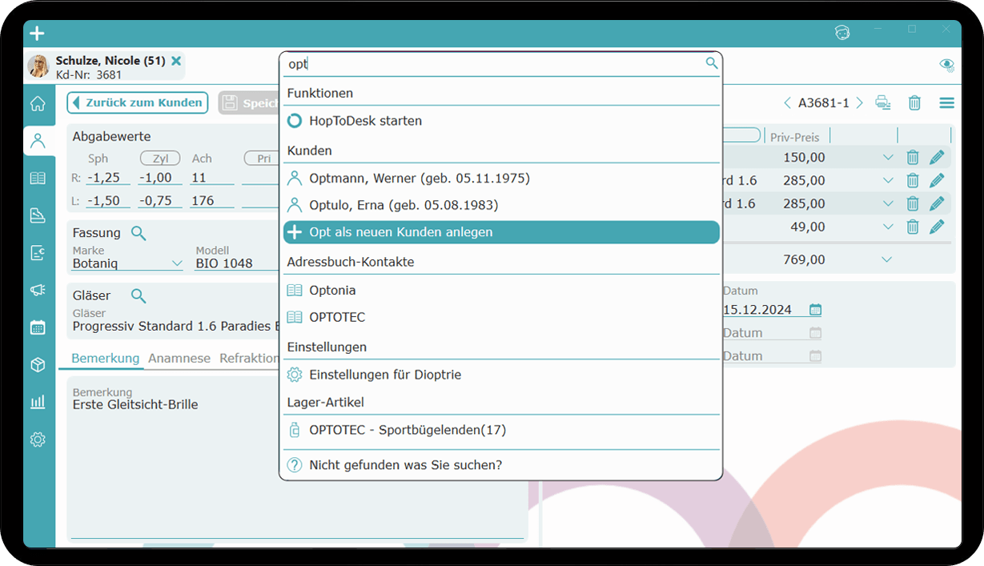Open the calendar icon in sidebar
The width and height of the screenshot is (984, 566).
pos(38,327)
